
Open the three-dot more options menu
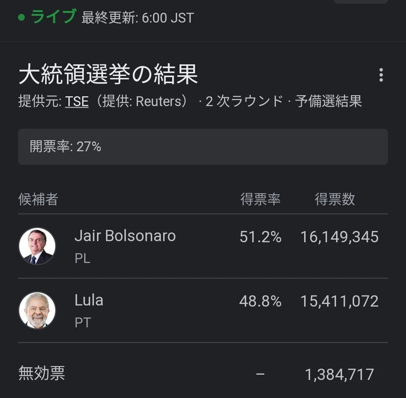pyautogui.click(x=381, y=75)
